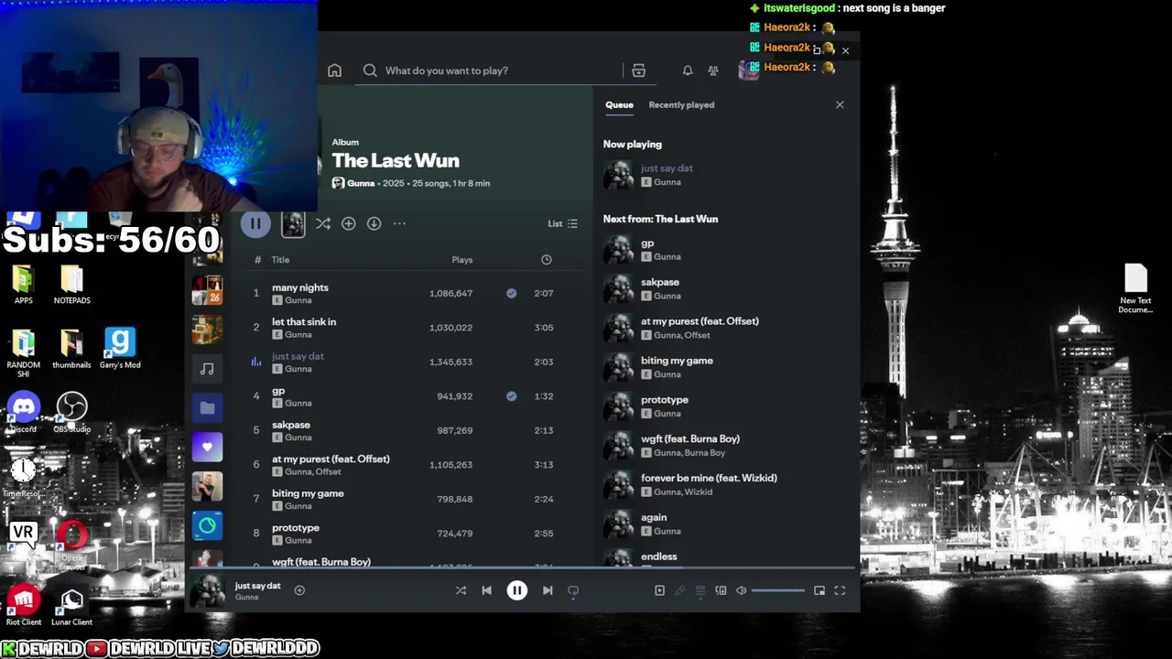1172x659 pixels.
Task: Pause playback in the bottom player bar
Action: pyautogui.click(x=516, y=590)
